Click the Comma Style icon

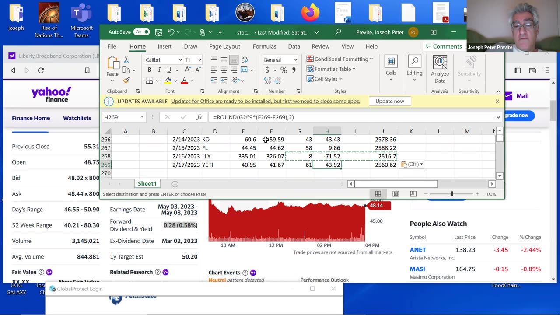(294, 70)
